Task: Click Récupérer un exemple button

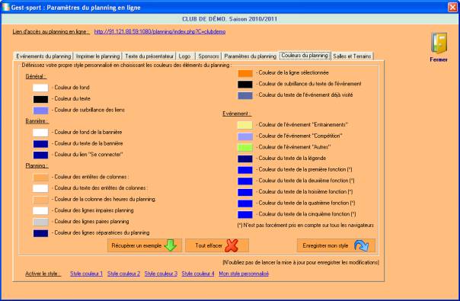Action: tap(145, 245)
